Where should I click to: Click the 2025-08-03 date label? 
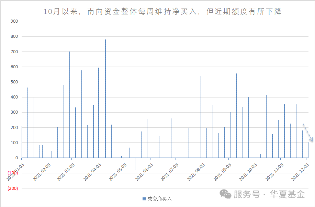pyautogui.click(x=196, y=172)
